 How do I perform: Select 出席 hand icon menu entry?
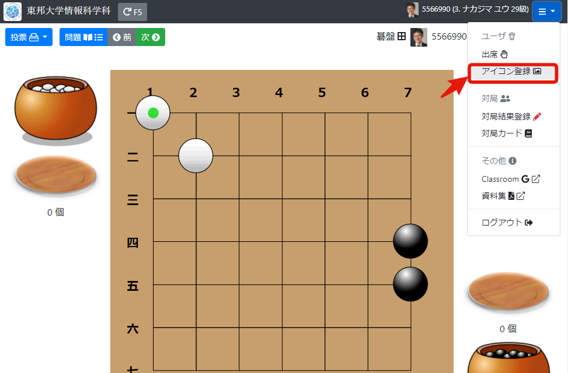click(x=495, y=54)
